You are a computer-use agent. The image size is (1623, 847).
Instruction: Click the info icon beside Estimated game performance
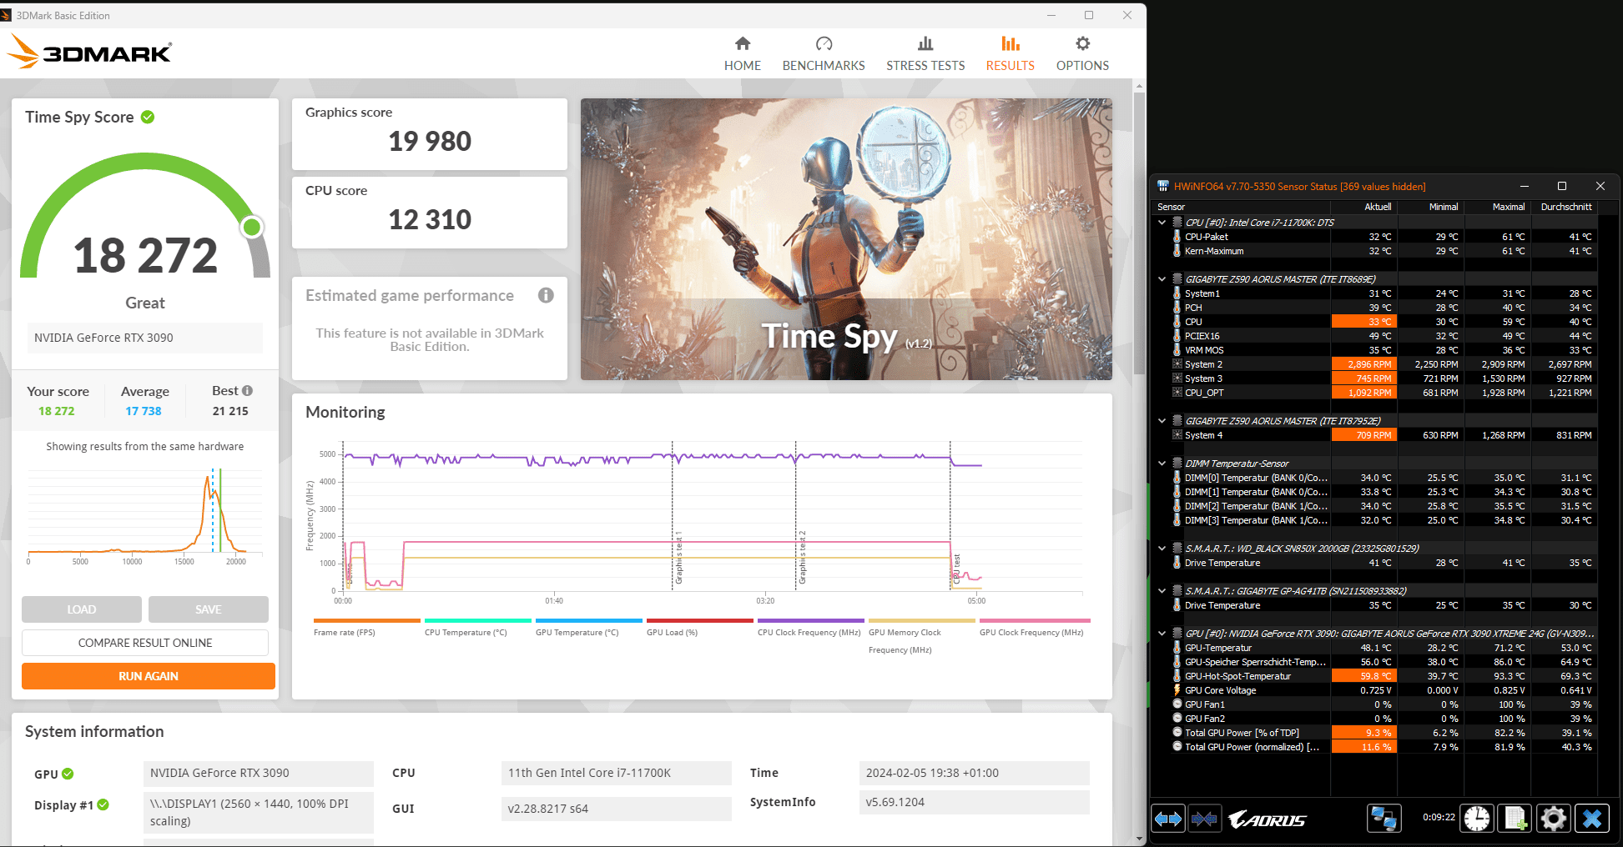[x=546, y=295]
